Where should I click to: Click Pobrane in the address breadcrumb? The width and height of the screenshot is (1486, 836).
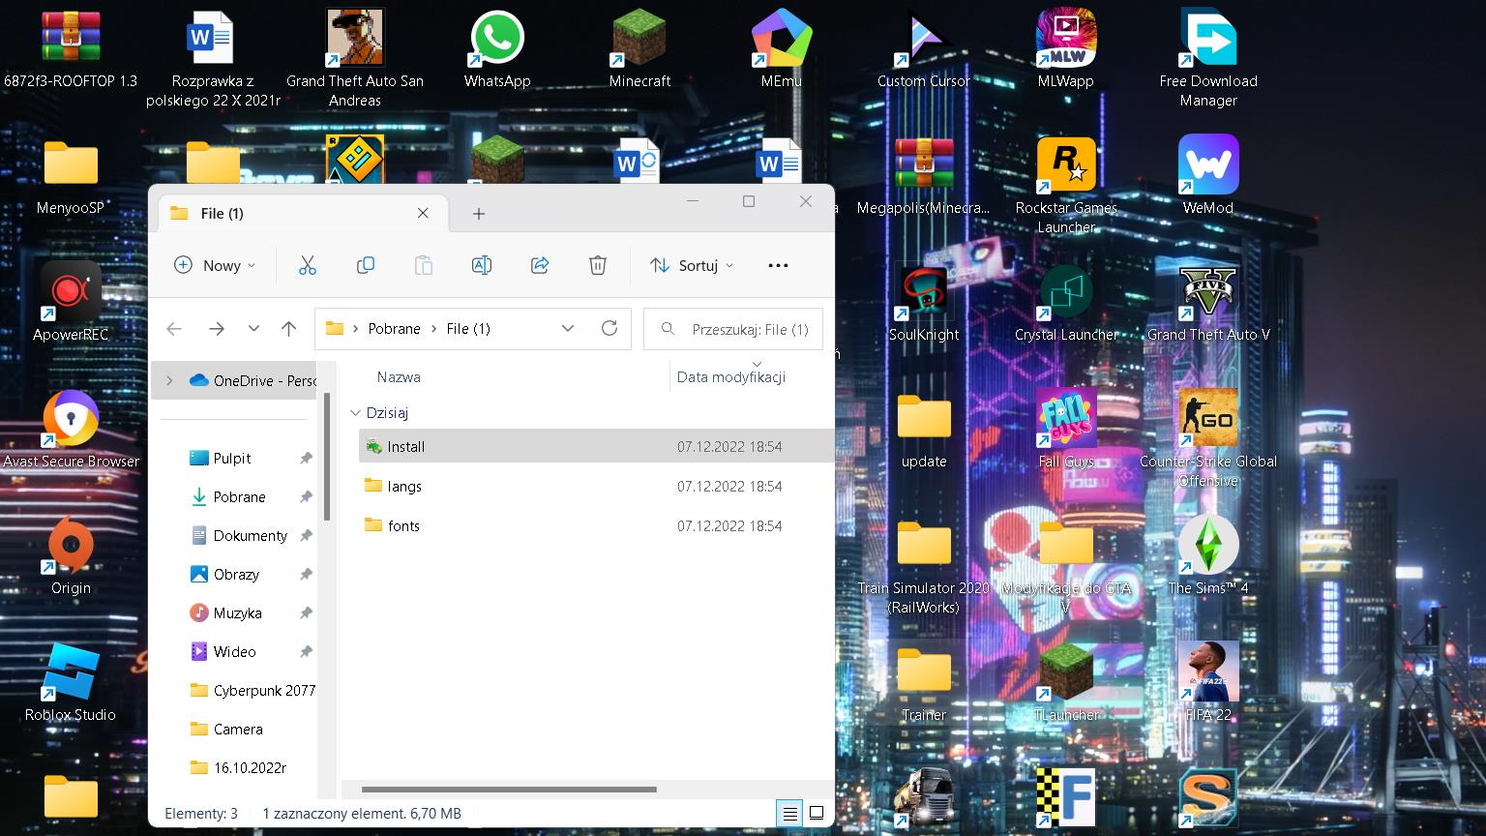[394, 329]
